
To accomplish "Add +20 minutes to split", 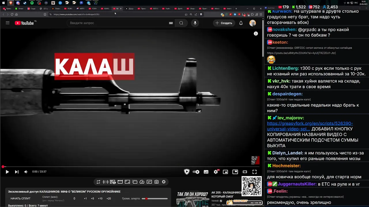I will pyautogui.click(x=109, y=198).
